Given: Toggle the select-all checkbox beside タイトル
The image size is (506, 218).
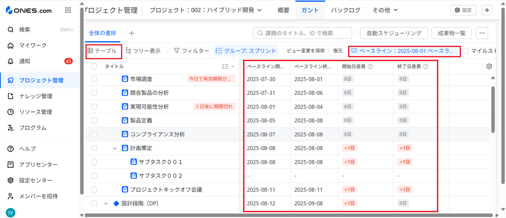Looking at the screenshot, I should coord(94,66).
